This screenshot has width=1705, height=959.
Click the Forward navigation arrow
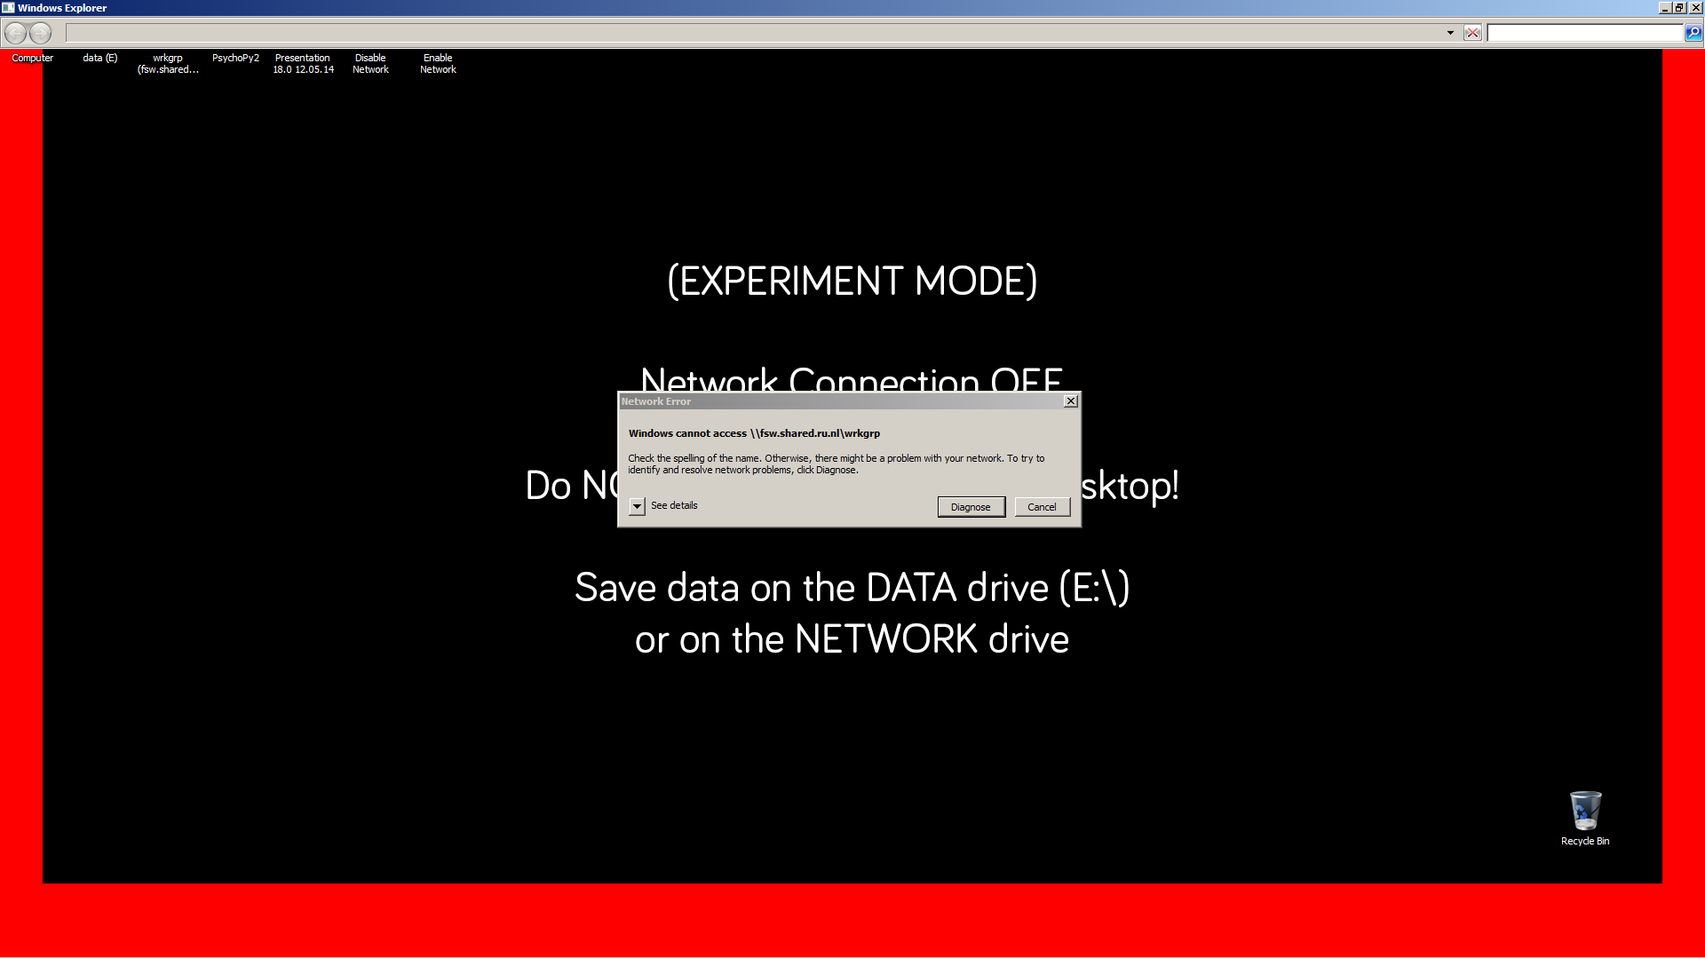pyautogui.click(x=40, y=33)
